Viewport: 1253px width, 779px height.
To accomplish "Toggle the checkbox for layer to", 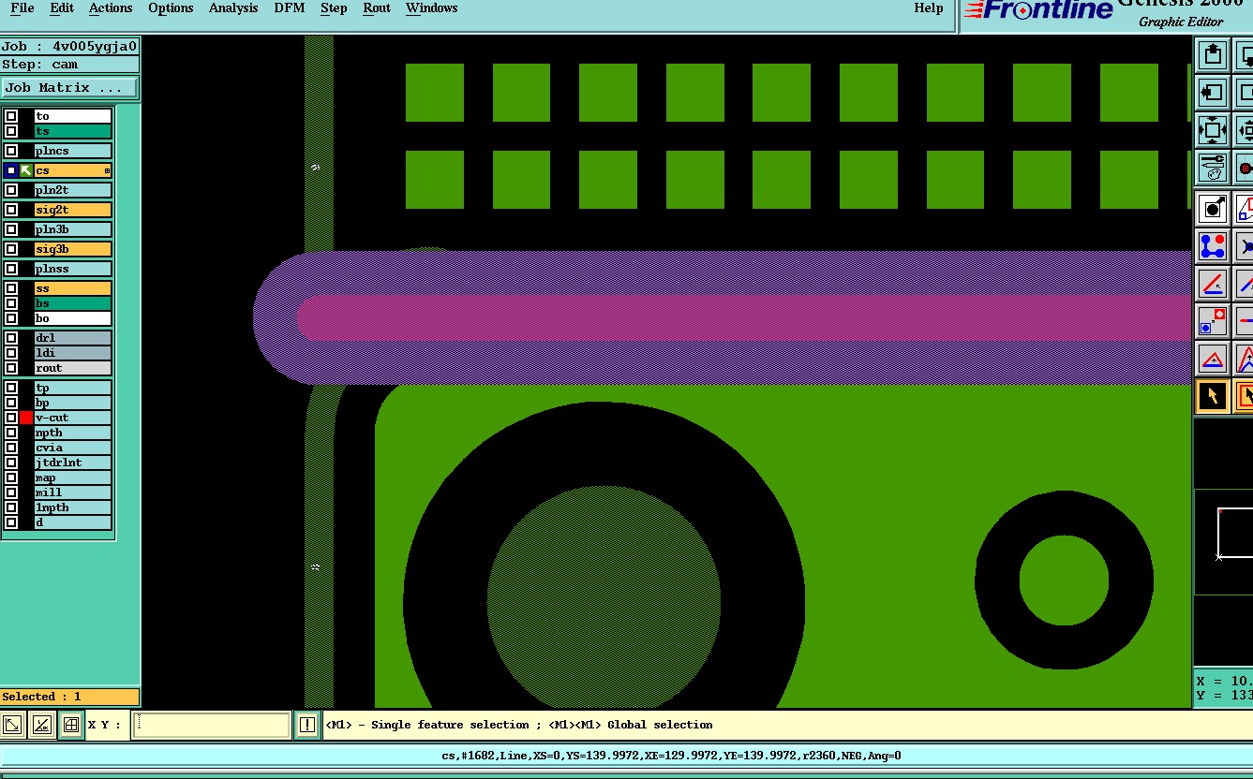I will click(x=11, y=116).
